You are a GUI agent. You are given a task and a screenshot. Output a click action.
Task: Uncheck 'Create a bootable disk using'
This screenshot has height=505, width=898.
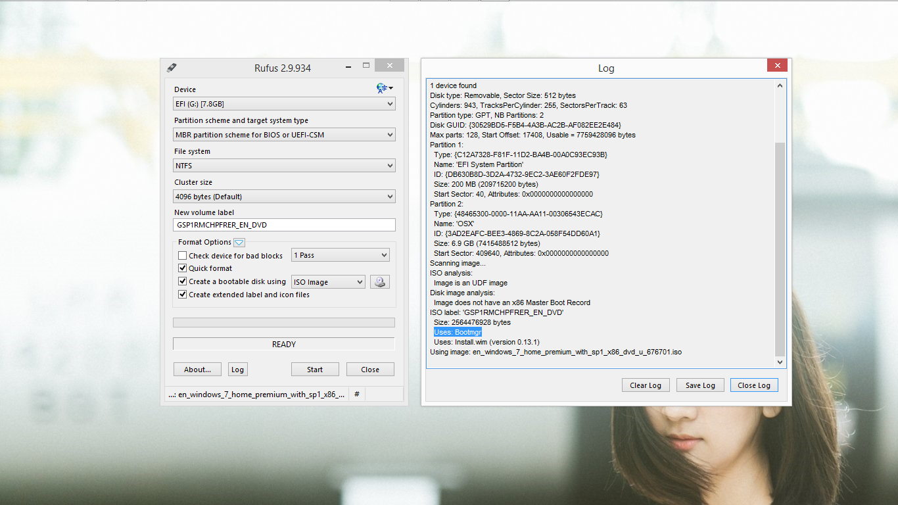[x=183, y=281]
